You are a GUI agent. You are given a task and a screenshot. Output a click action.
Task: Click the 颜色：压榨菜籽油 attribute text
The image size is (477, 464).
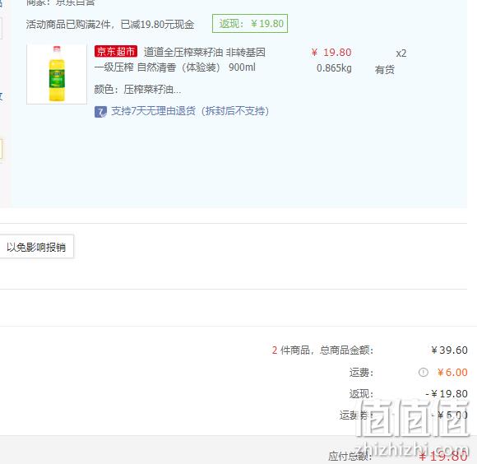point(137,90)
